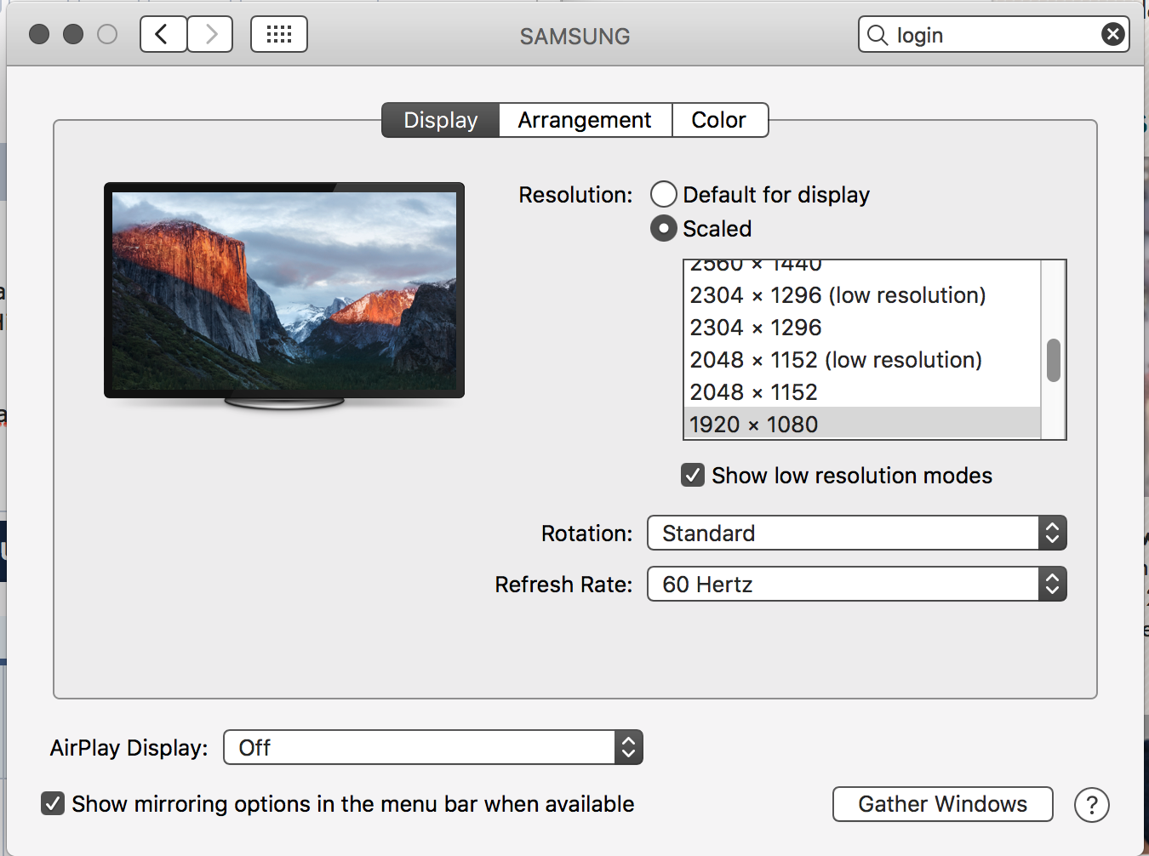Minimize the SAMSUNG preferences window
The image size is (1149, 856).
pyautogui.click(x=73, y=34)
